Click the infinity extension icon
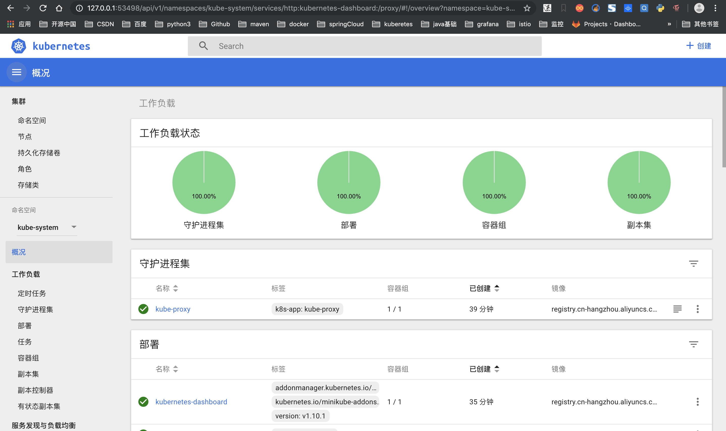This screenshot has height=431, width=726. click(x=579, y=8)
